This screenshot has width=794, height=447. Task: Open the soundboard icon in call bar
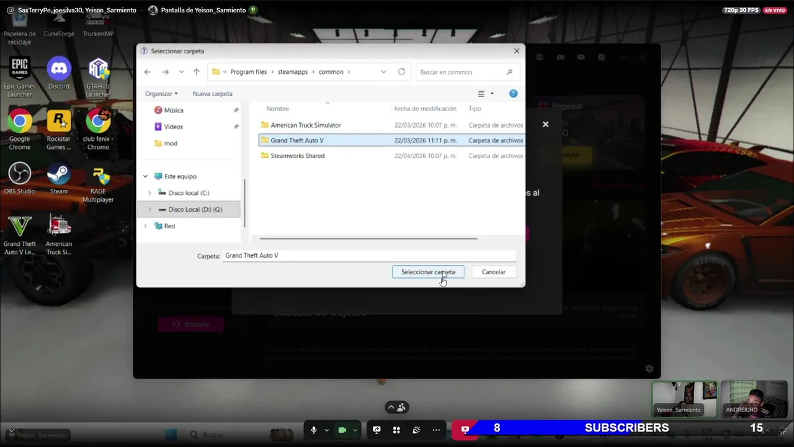pyautogui.click(x=416, y=430)
